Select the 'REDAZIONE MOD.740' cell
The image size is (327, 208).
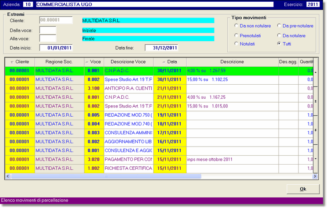point(129,124)
